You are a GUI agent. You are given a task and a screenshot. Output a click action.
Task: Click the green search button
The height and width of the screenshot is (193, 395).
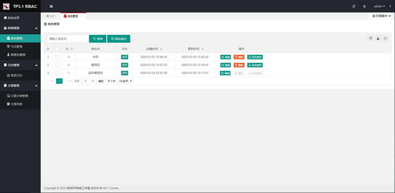tap(97, 39)
